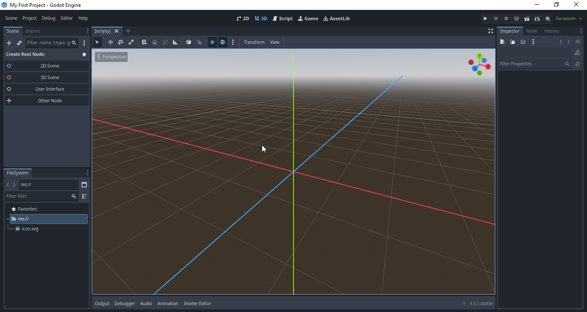This screenshot has height=312, width=587.
Task: Click the instantiate child scene link icon
Action: tap(19, 43)
